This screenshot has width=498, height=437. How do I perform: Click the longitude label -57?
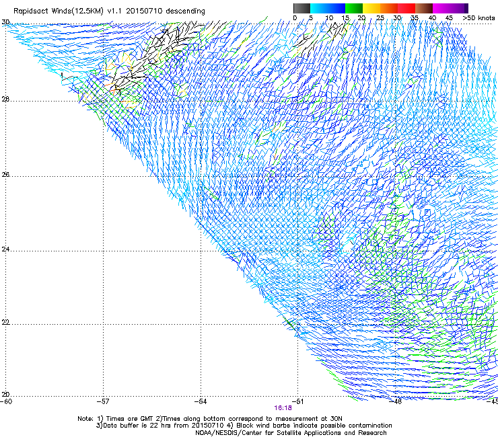click(x=103, y=401)
